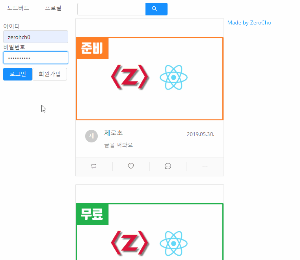Focus the 비밀번호 password field

point(35,58)
